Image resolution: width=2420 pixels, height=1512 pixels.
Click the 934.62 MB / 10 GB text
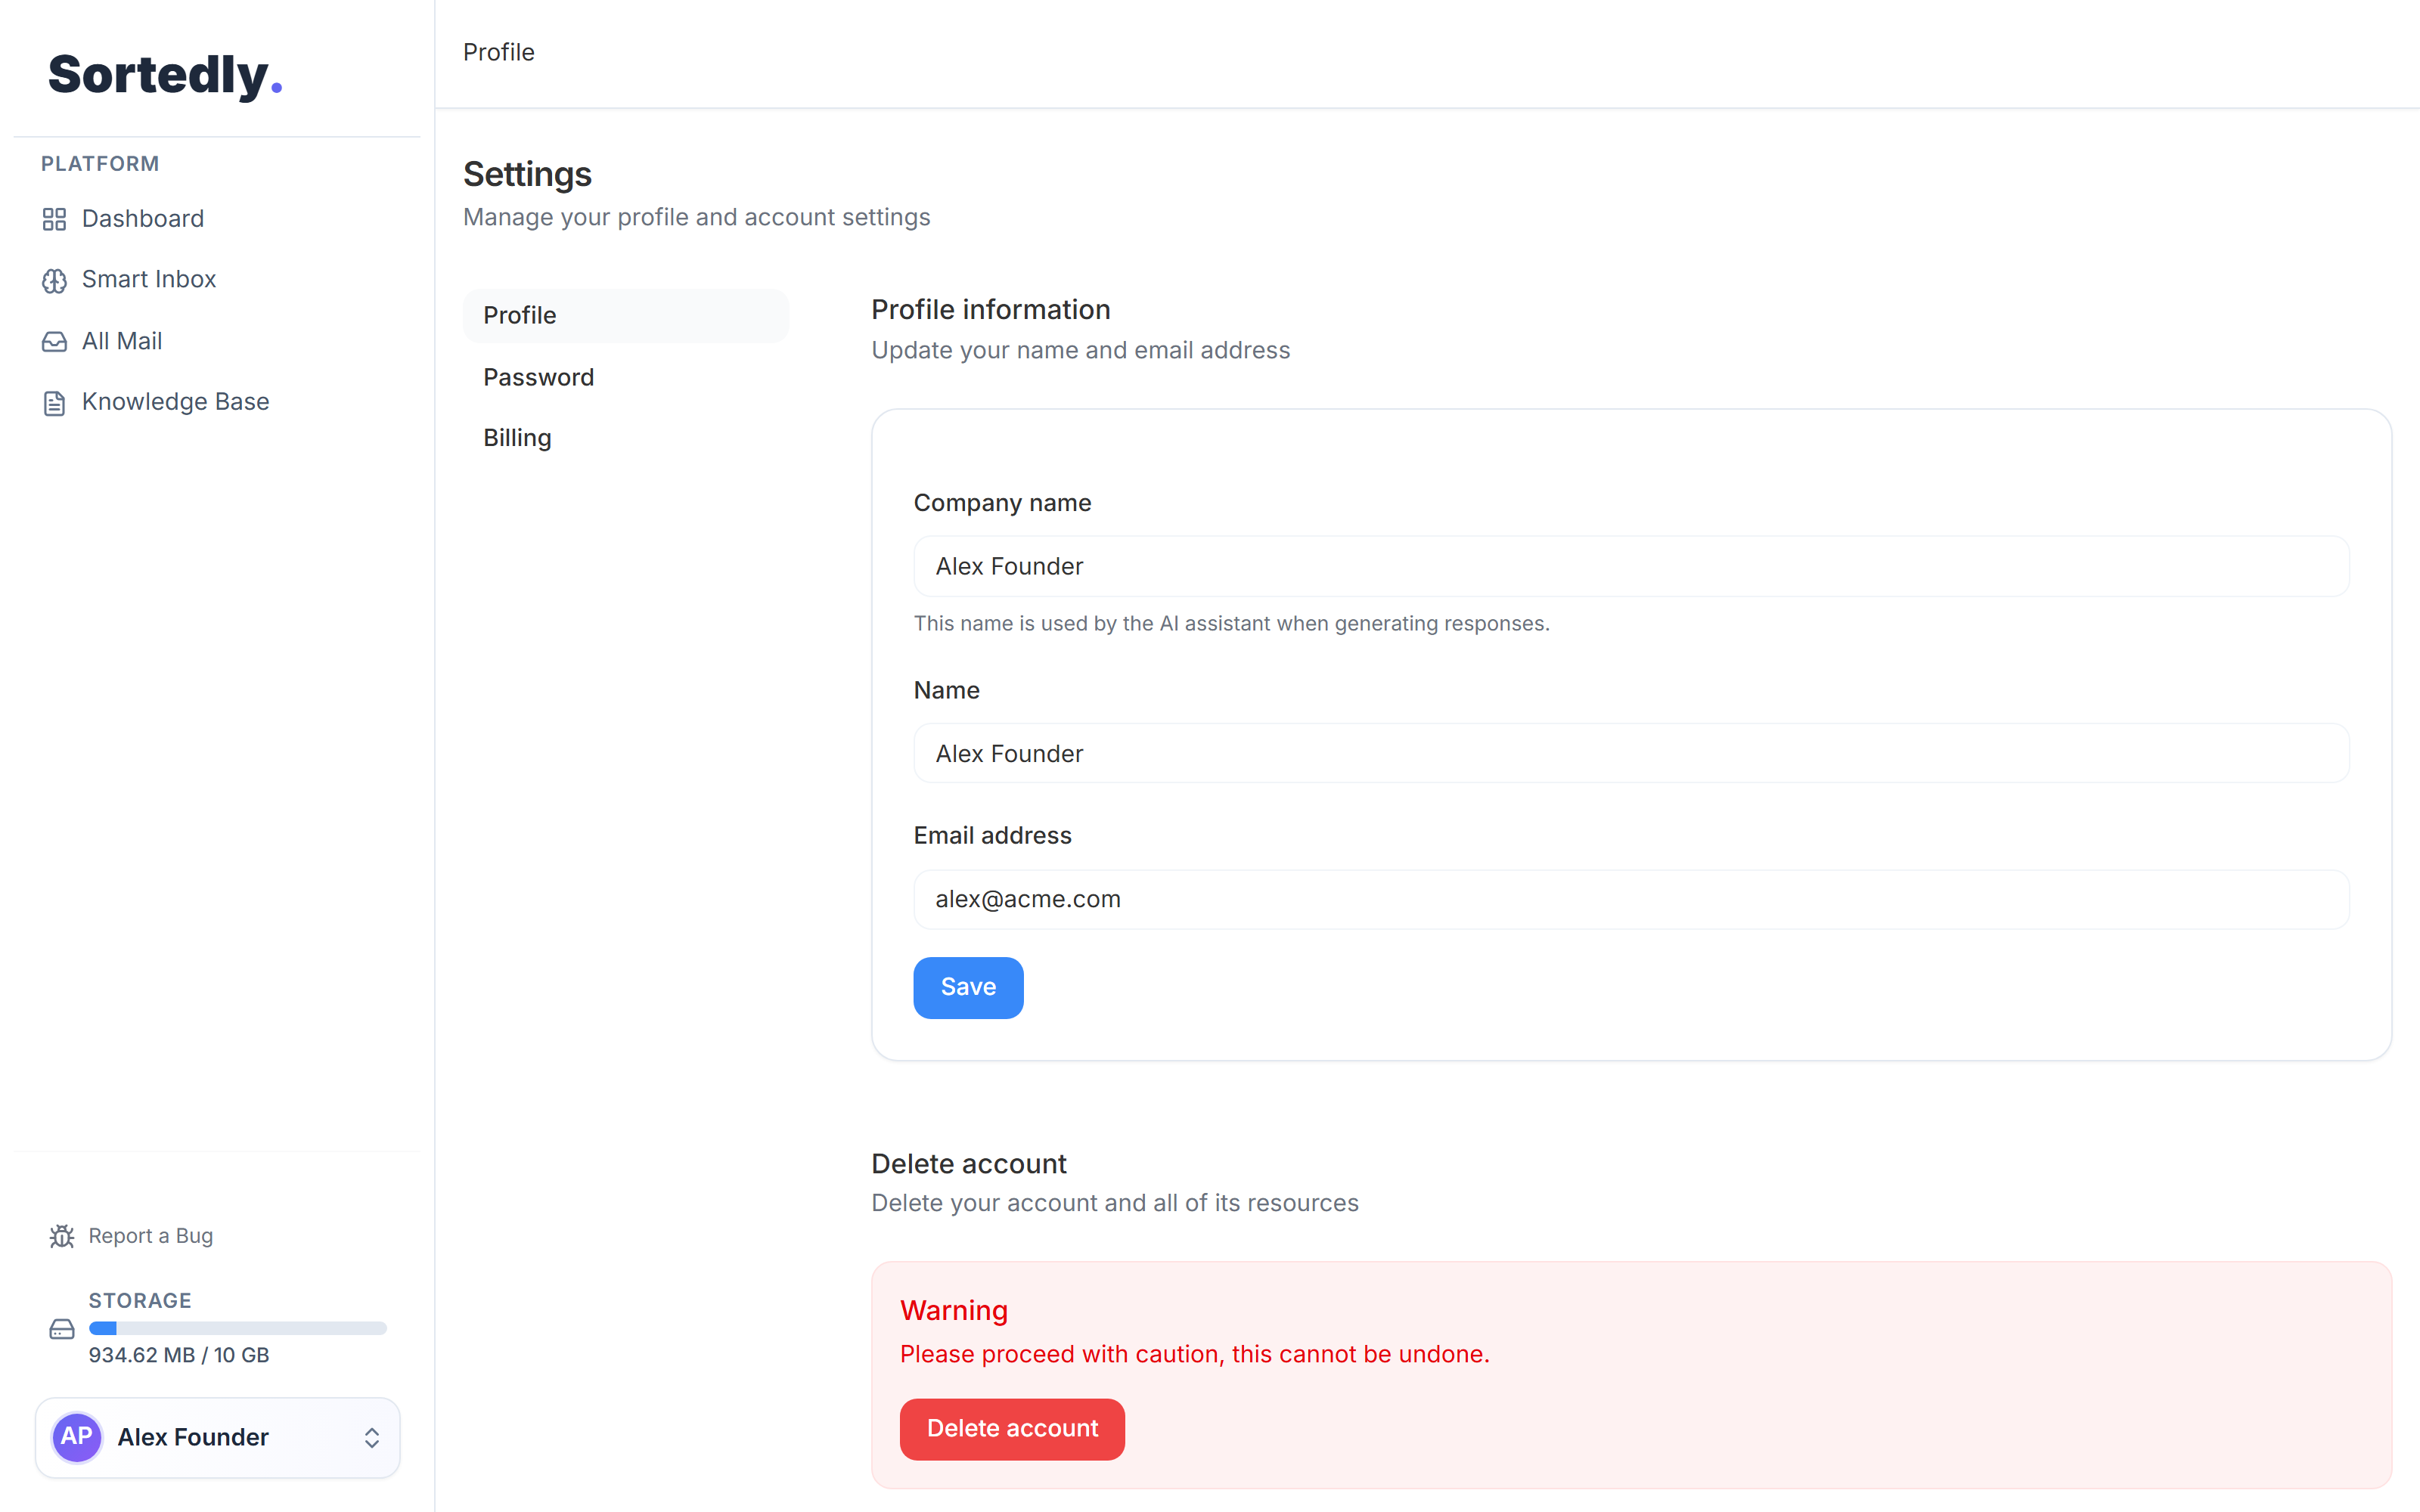pos(179,1355)
